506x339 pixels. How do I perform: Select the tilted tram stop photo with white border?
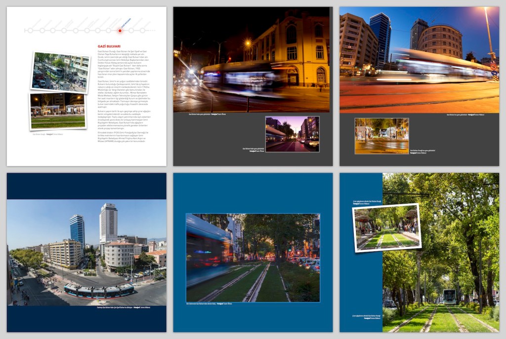(x=386, y=227)
